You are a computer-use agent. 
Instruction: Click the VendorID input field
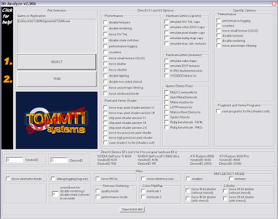[15, 160]
